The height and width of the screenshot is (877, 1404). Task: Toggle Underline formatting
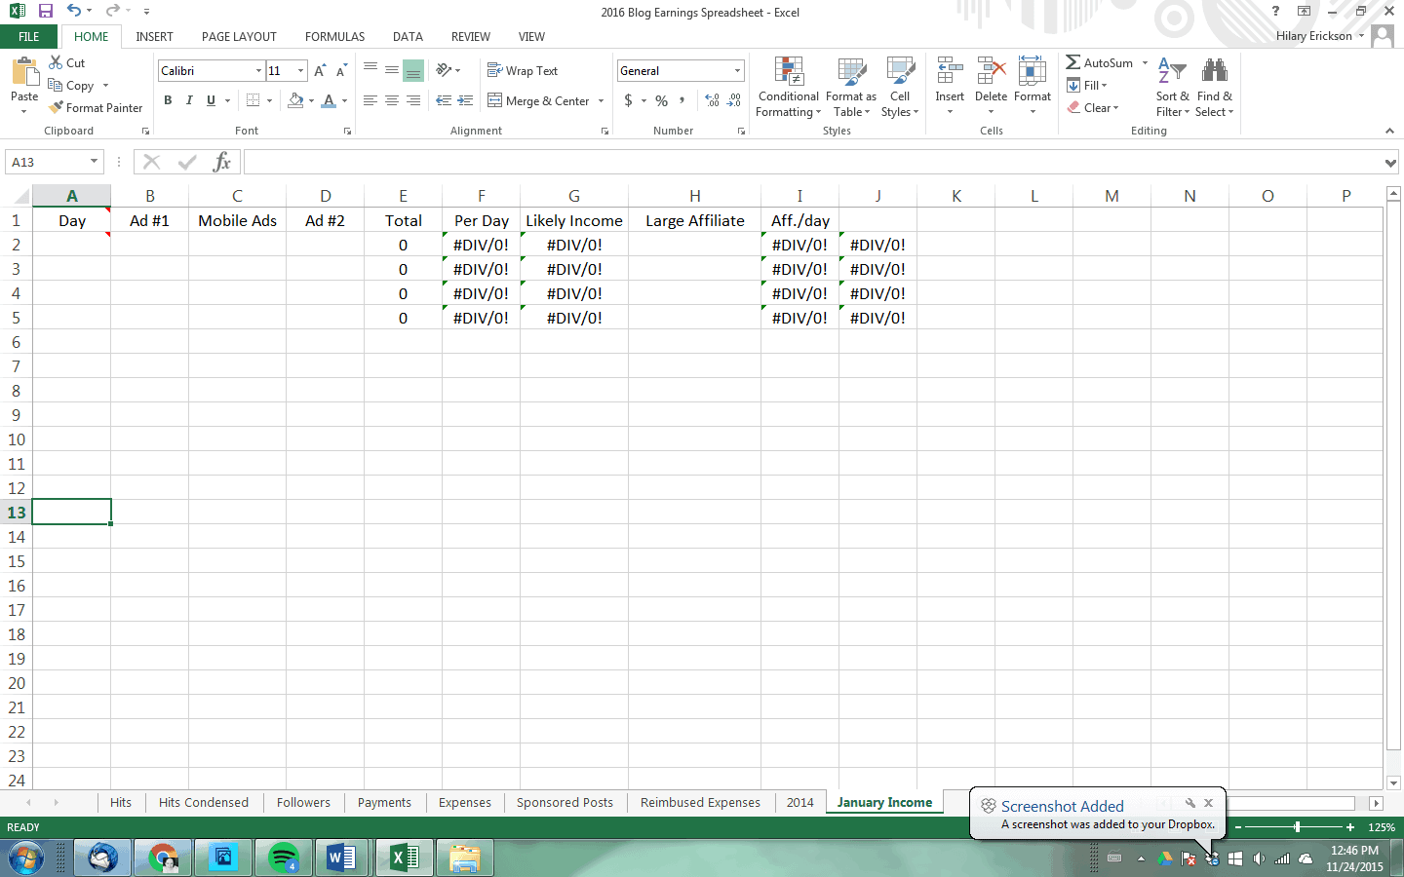[x=211, y=100]
